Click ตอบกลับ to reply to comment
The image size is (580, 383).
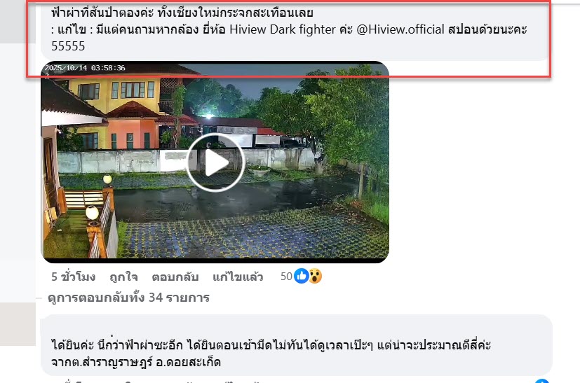pyautogui.click(x=175, y=277)
